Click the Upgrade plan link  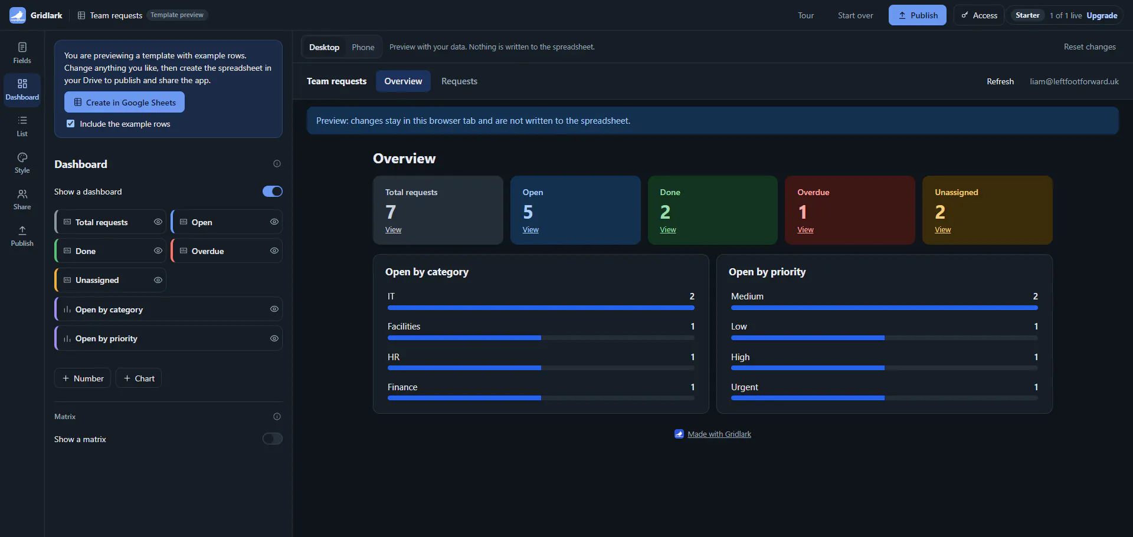[1102, 15]
